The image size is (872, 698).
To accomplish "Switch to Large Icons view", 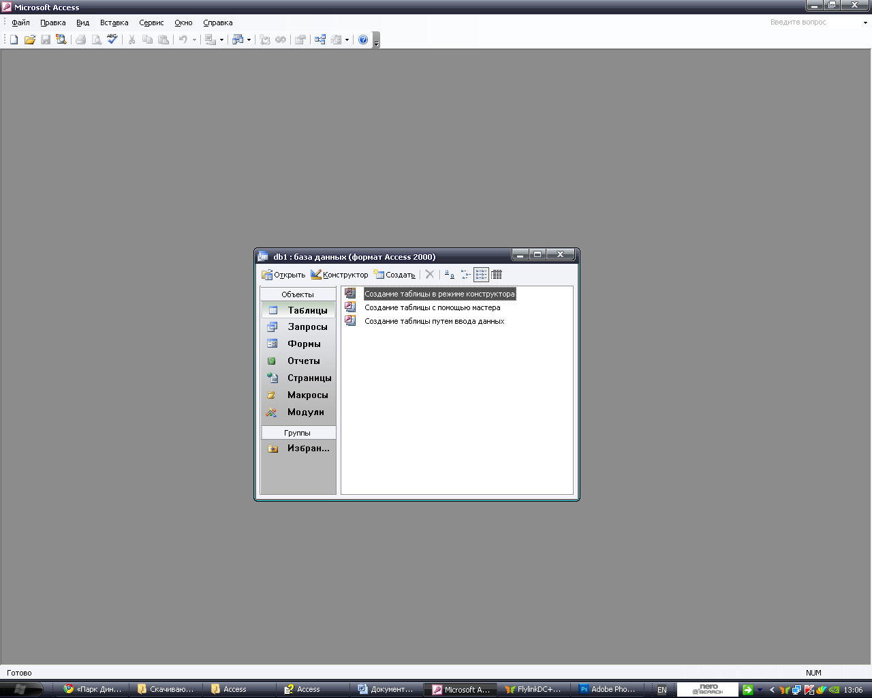I will click(450, 275).
